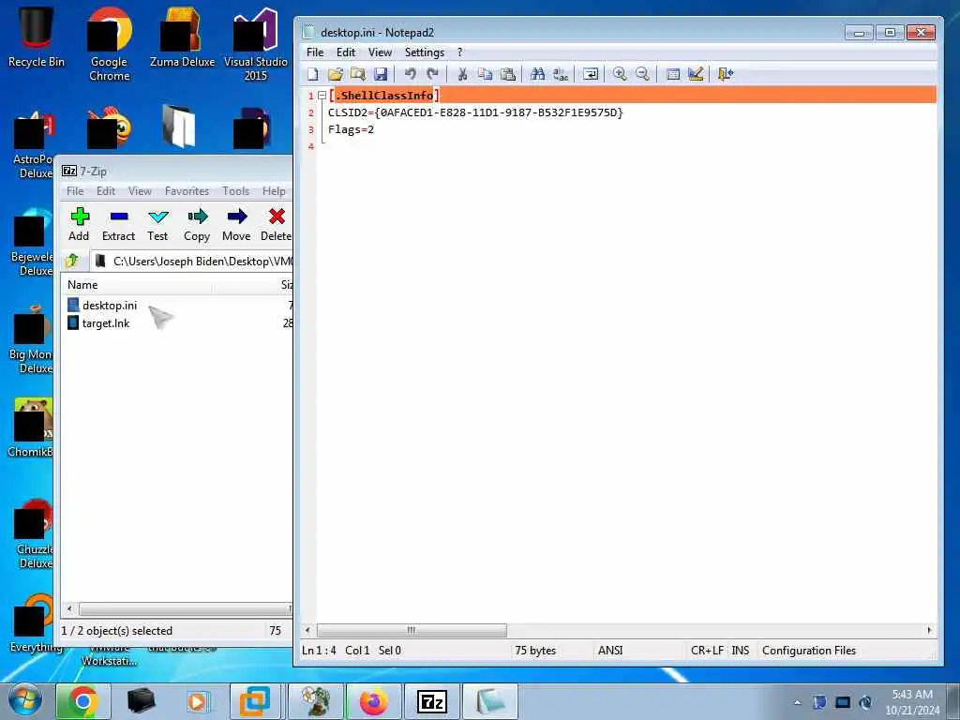Click the Exit door icon in Notepad2

pyautogui.click(x=726, y=75)
